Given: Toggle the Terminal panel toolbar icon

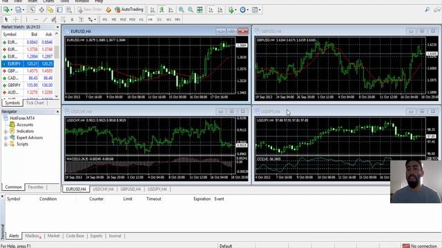Looking at the screenshot, I should point(60,10).
